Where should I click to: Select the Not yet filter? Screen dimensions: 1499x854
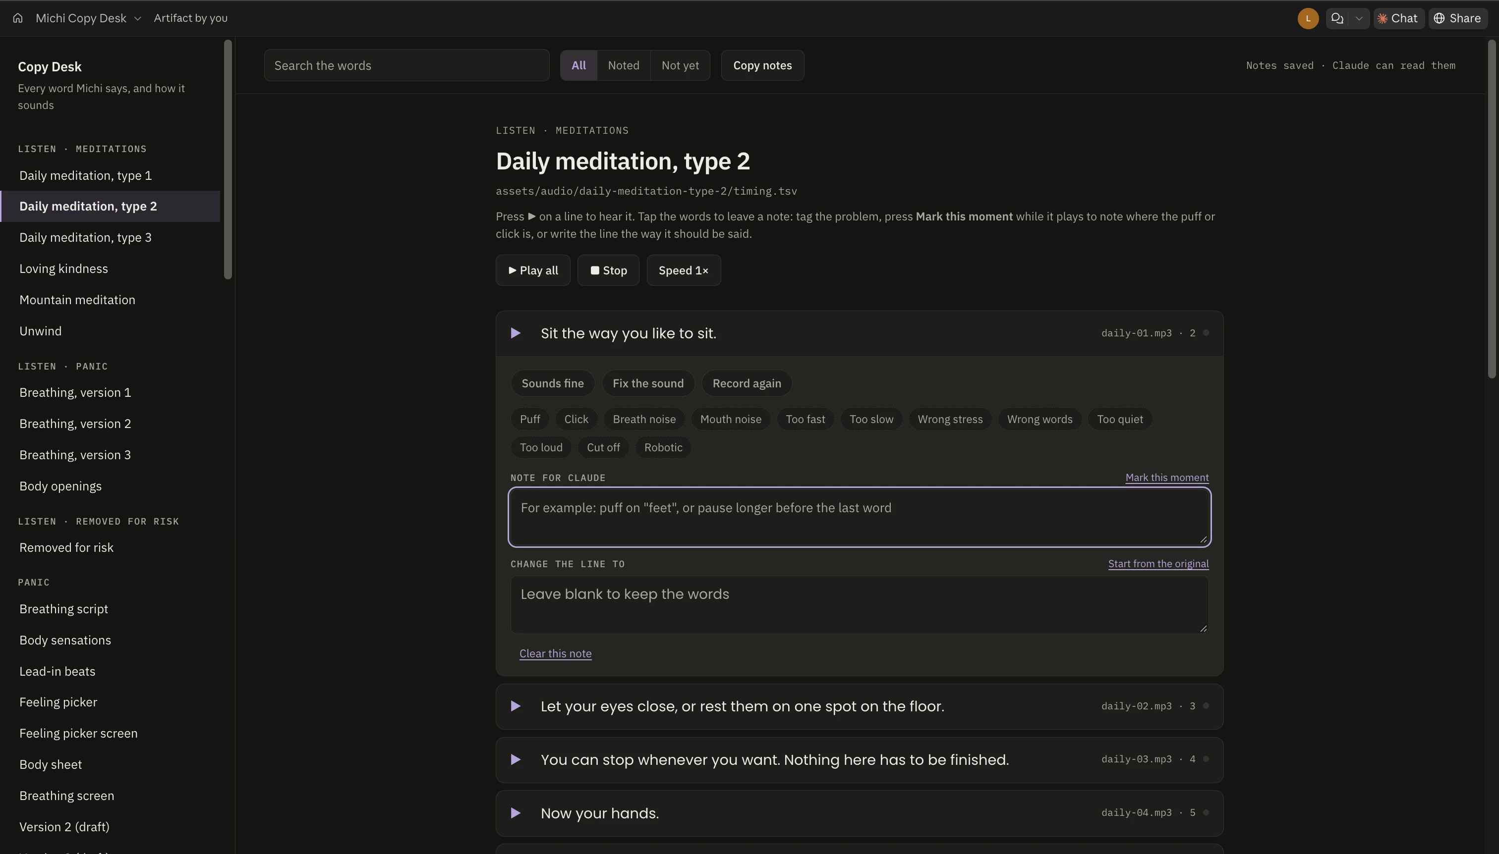pos(680,65)
